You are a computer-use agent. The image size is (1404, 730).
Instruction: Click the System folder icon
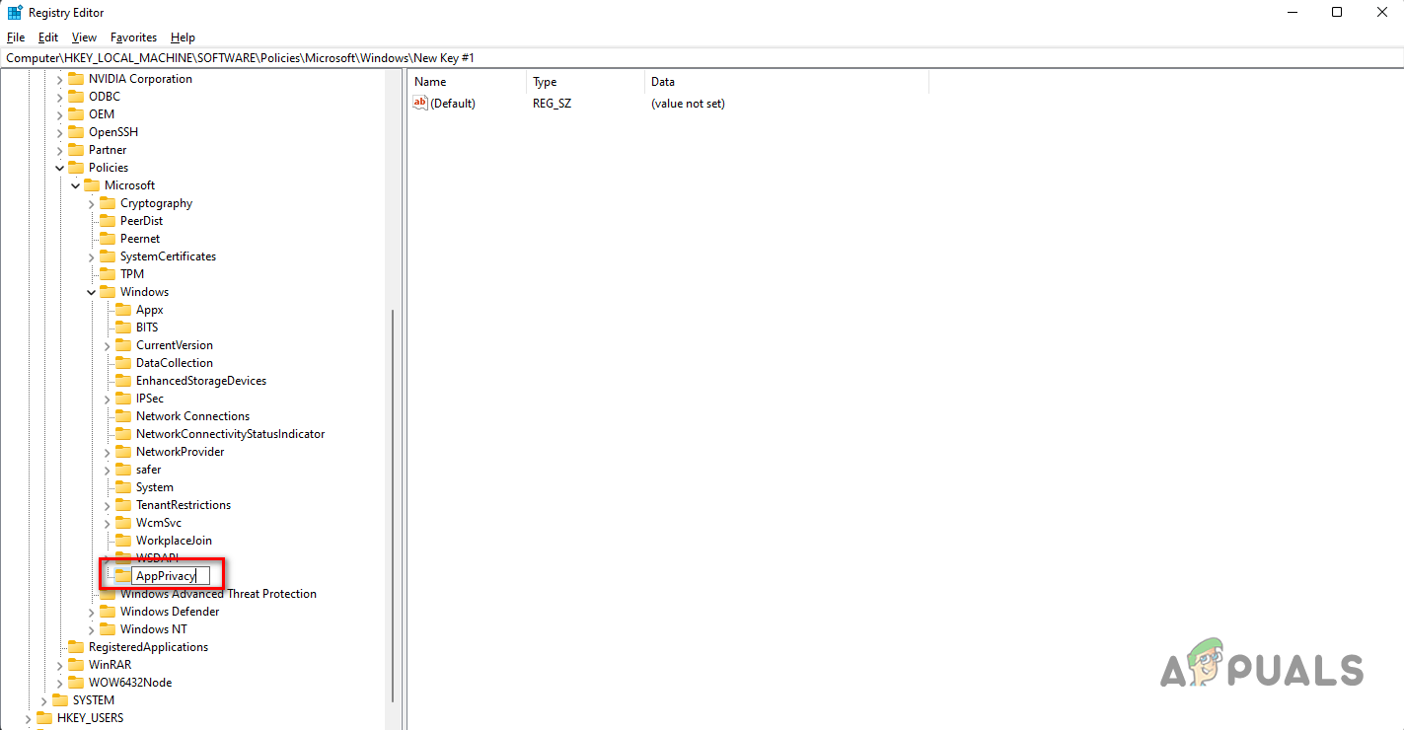pos(123,487)
